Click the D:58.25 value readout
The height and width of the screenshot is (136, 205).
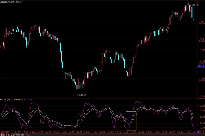point(22,99)
